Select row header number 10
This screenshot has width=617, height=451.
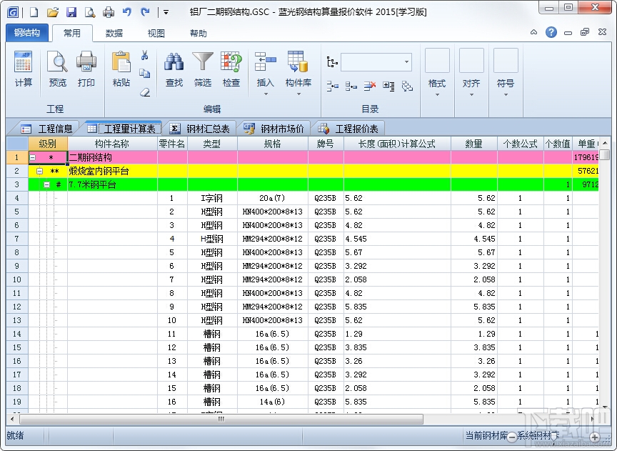point(17,279)
